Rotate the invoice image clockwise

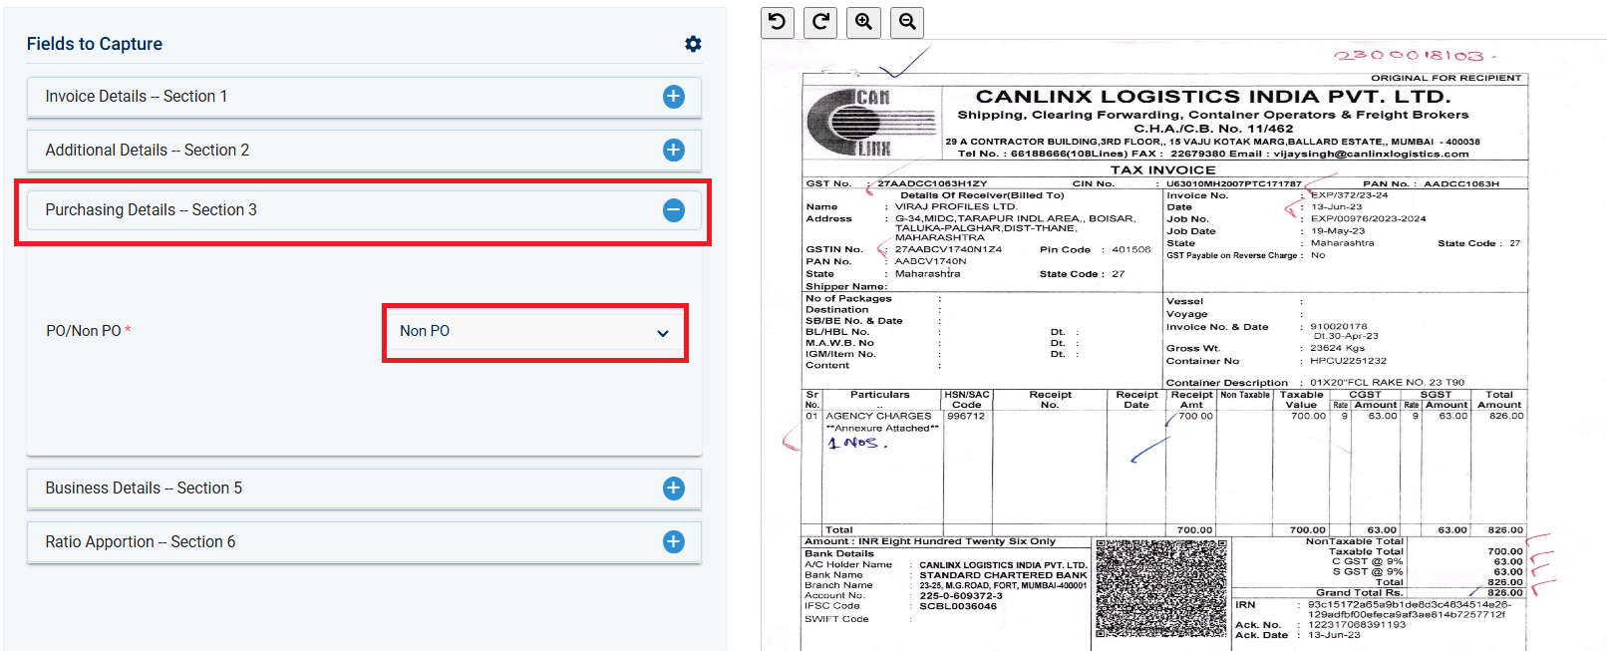coord(820,22)
